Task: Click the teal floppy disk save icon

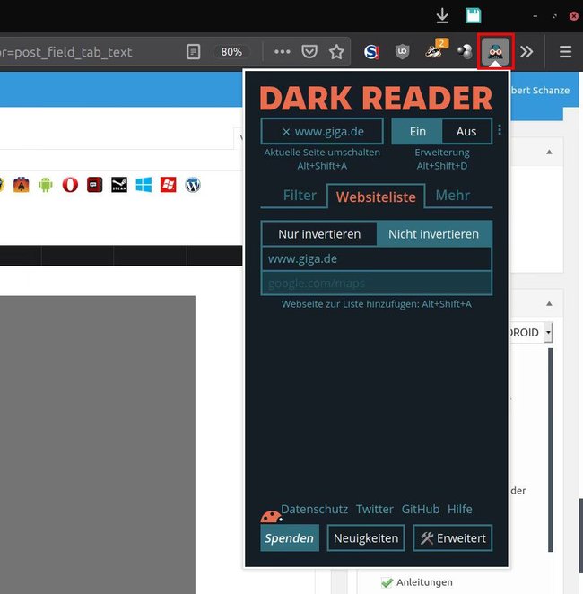Action: 473,15
